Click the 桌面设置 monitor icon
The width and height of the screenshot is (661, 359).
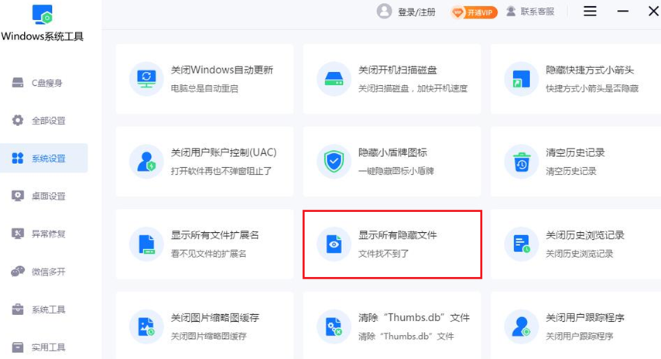(18, 196)
